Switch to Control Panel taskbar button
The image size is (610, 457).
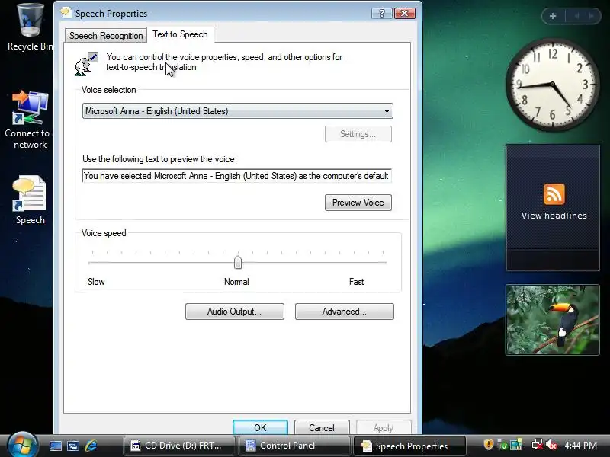click(x=294, y=446)
